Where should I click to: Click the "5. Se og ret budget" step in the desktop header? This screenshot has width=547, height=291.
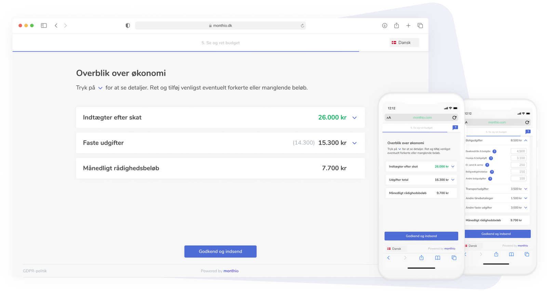click(x=221, y=43)
